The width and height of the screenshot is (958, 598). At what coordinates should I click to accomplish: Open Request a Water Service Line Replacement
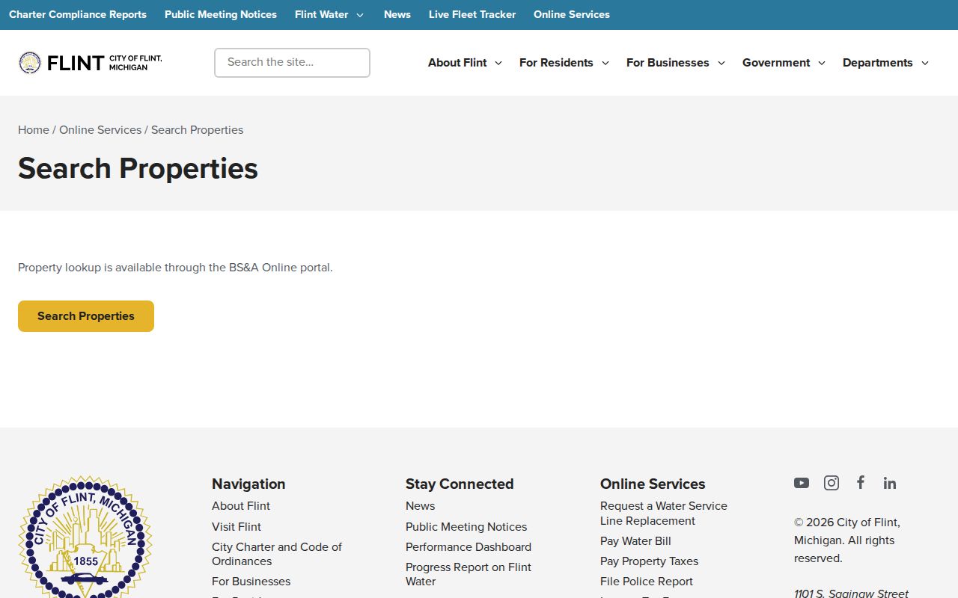pos(664,514)
